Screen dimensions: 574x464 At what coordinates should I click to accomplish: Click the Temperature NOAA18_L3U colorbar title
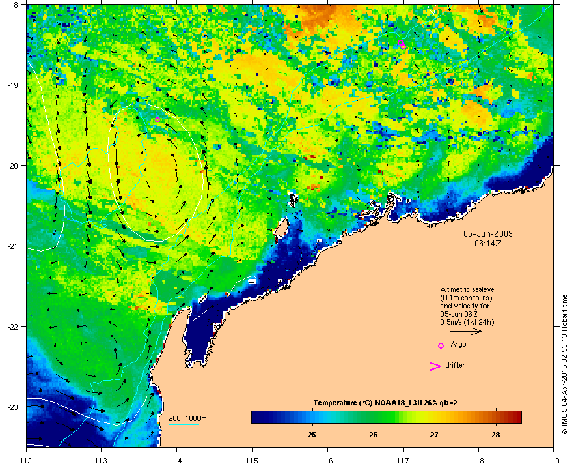385,403
